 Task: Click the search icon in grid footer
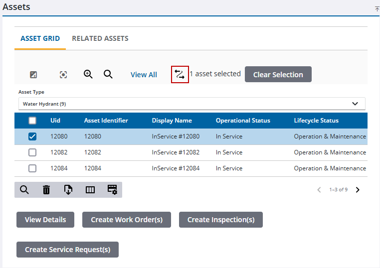point(24,190)
